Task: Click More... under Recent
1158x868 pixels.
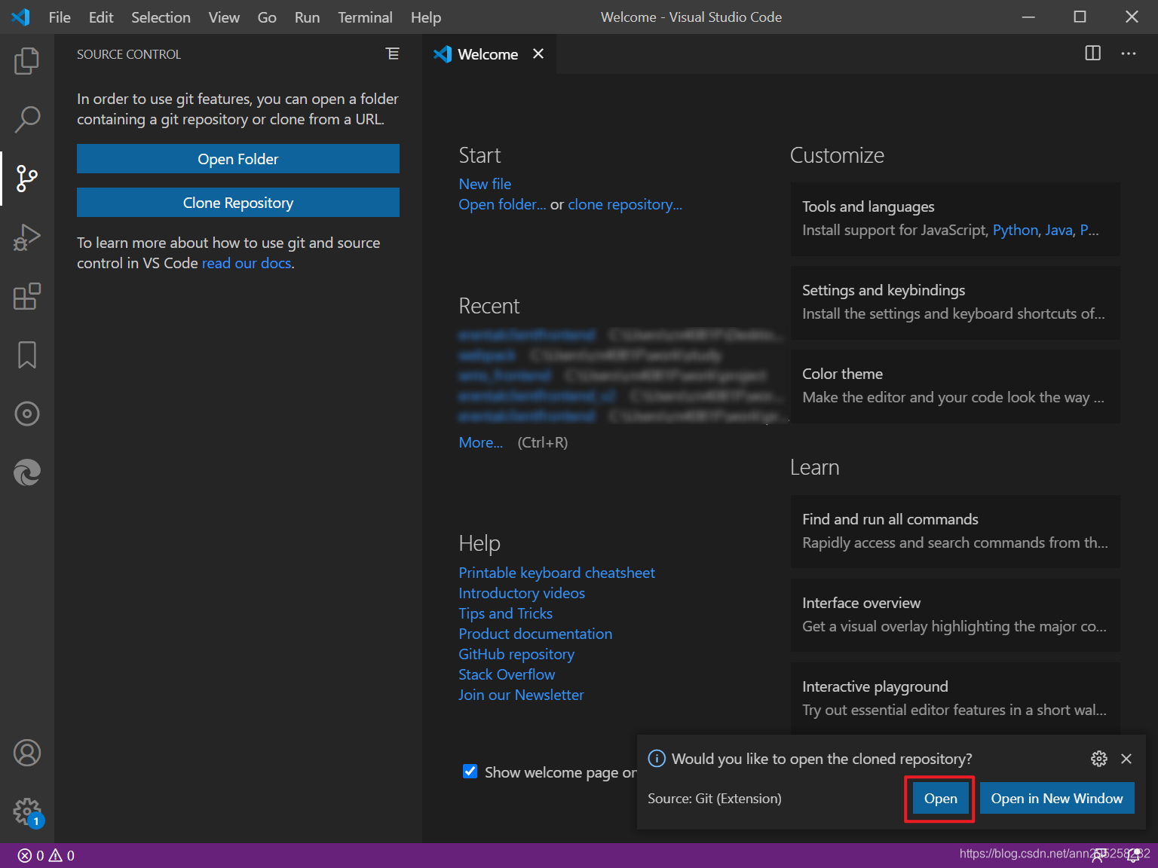Action: coord(481,442)
